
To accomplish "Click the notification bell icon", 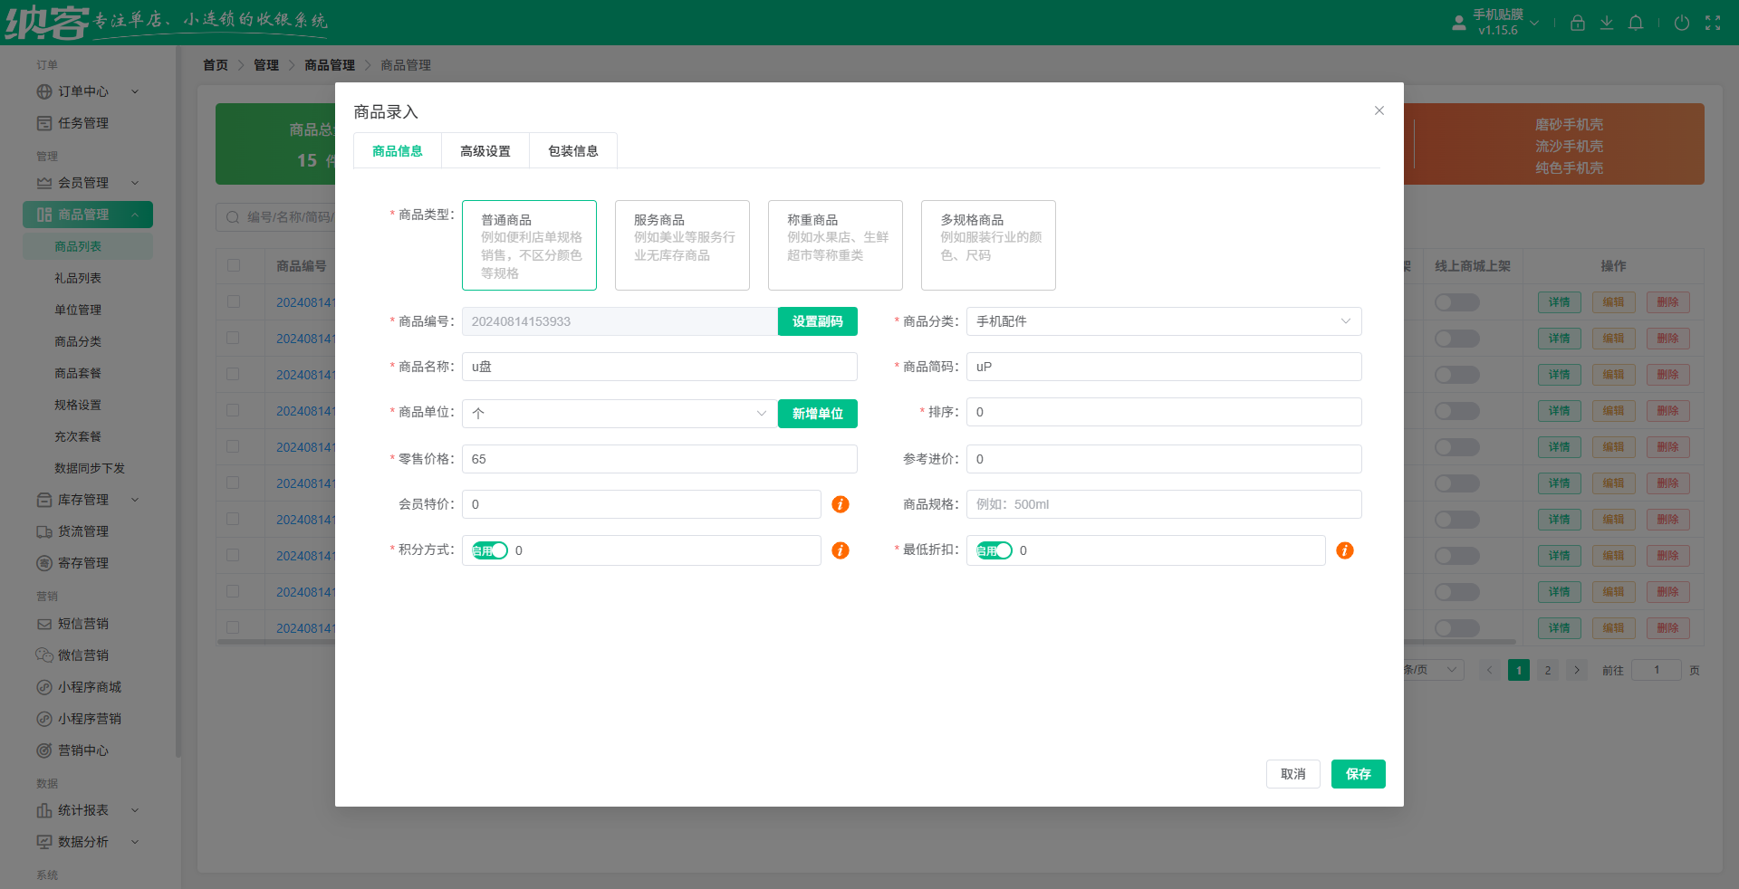I will pyautogui.click(x=1636, y=22).
